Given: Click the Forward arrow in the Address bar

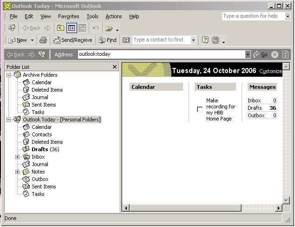Looking at the screenshot, I should point(32,54).
